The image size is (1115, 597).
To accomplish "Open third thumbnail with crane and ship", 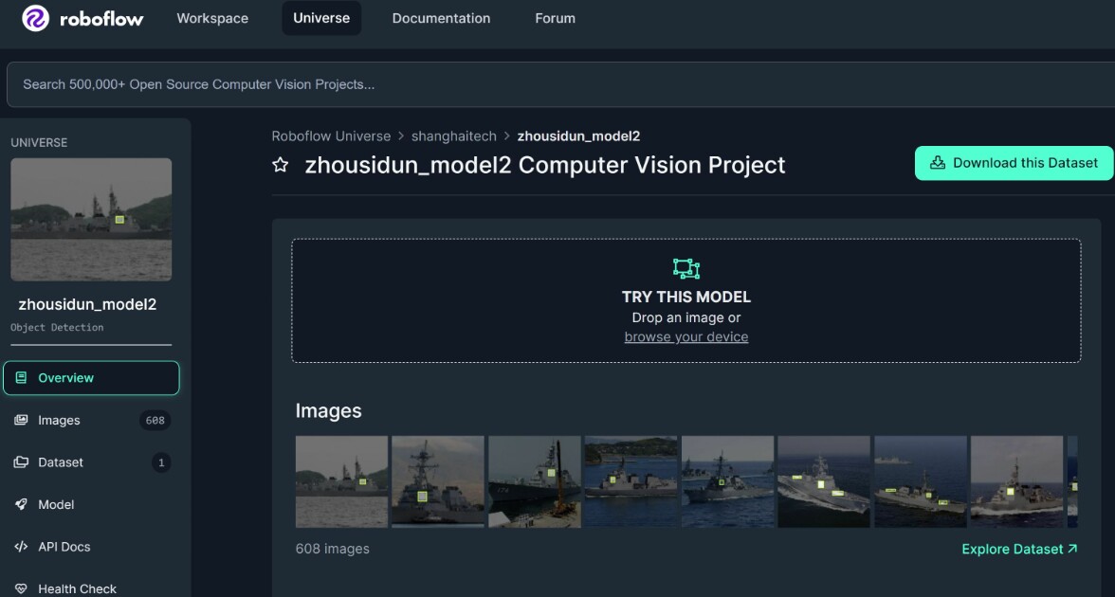I will [535, 481].
